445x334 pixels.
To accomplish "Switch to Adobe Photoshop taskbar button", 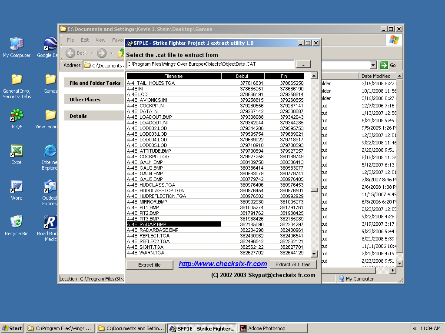I will [x=273, y=328].
